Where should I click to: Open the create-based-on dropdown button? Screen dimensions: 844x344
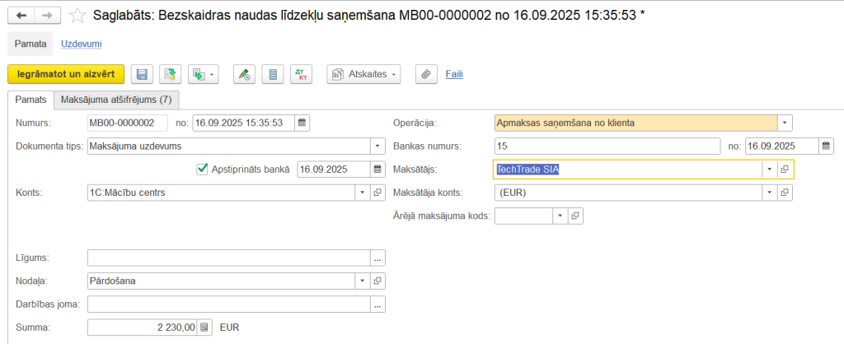point(203,74)
